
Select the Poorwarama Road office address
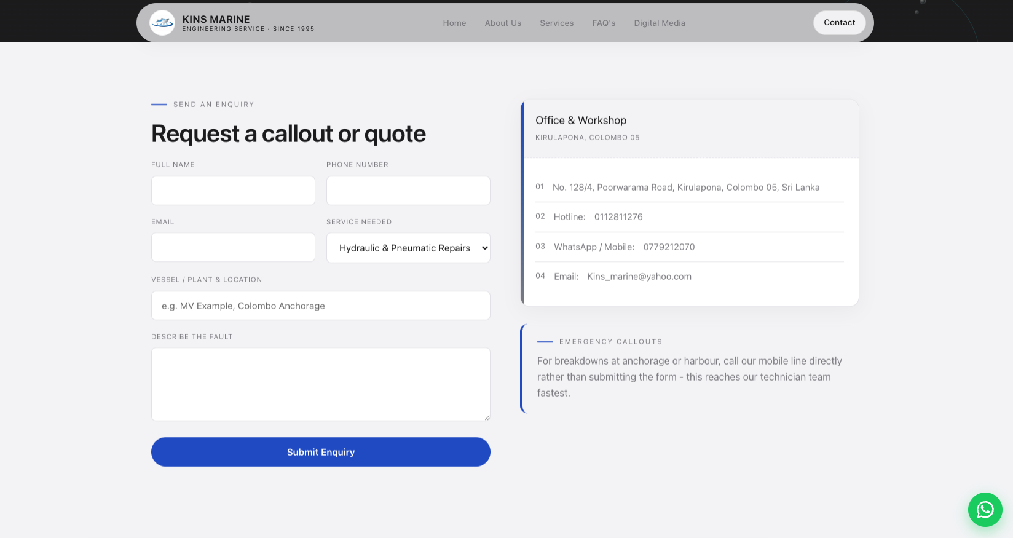point(686,188)
